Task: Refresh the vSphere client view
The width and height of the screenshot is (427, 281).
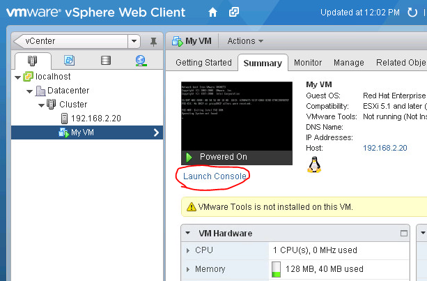Action: pyautogui.click(x=412, y=13)
